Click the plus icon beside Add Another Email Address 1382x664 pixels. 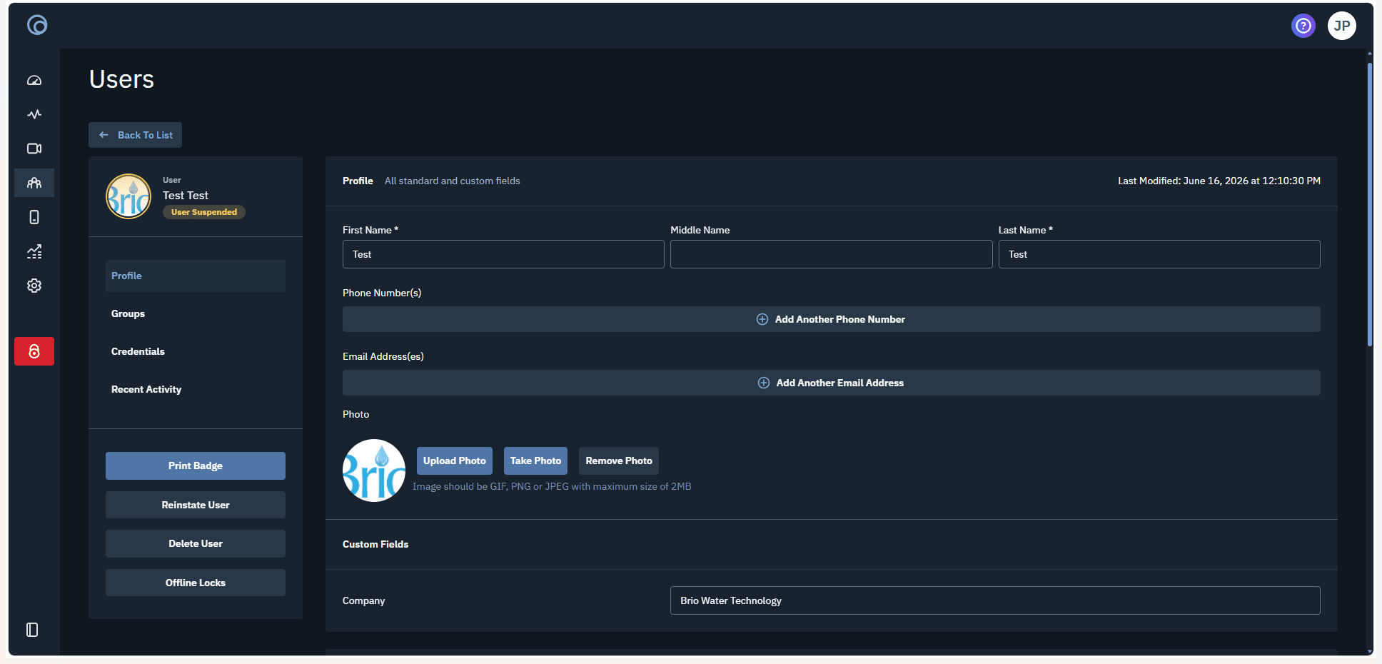point(764,383)
